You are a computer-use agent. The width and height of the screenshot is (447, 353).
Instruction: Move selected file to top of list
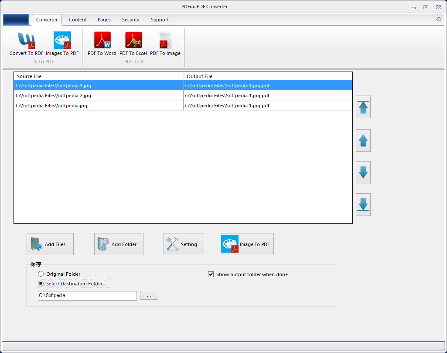click(x=363, y=107)
